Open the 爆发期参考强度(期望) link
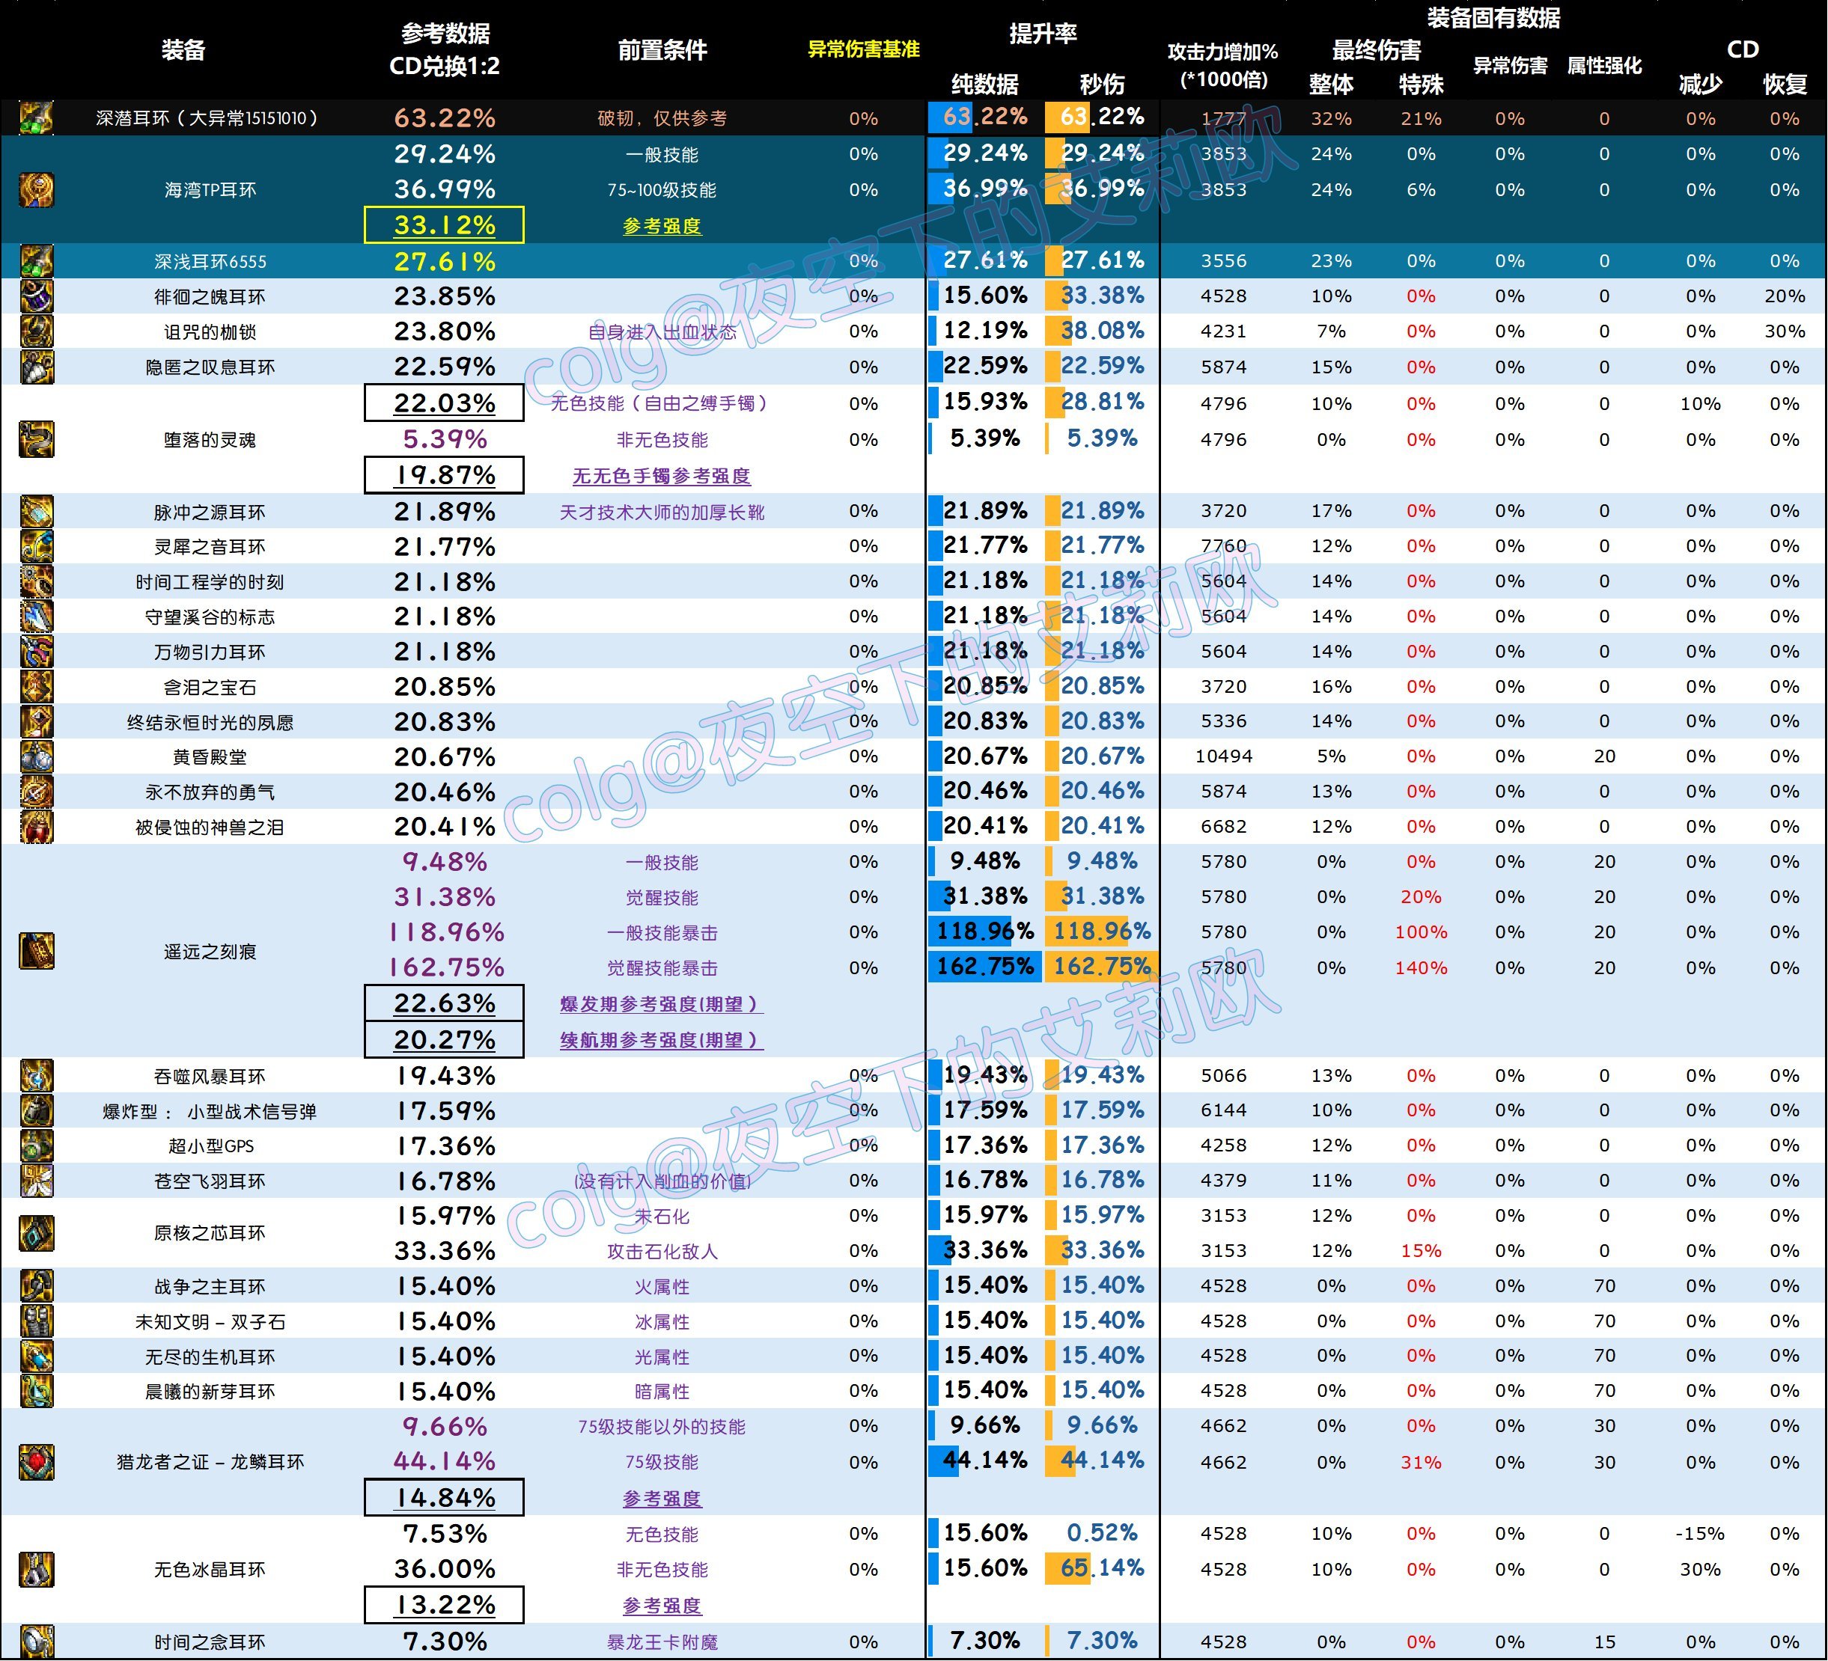1828x1661 pixels. pyautogui.click(x=662, y=1004)
